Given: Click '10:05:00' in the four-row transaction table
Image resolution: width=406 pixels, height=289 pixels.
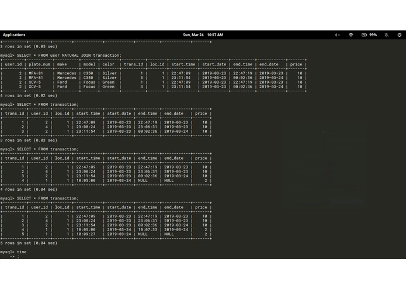Looking at the screenshot, I should coord(86,180).
